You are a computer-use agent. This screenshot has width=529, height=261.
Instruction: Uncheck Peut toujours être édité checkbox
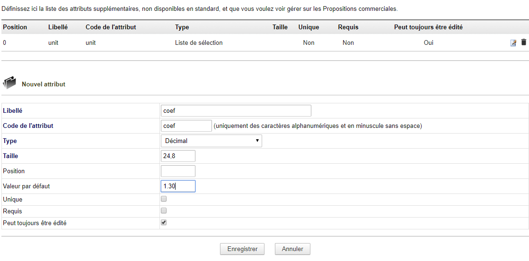coord(164,223)
